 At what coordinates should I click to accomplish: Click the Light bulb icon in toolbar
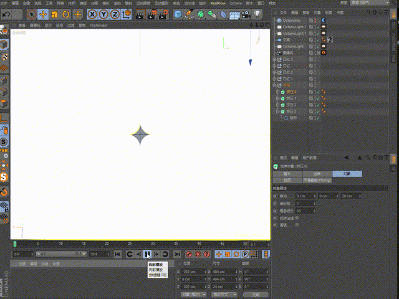pyautogui.click(x=257, y=14)
